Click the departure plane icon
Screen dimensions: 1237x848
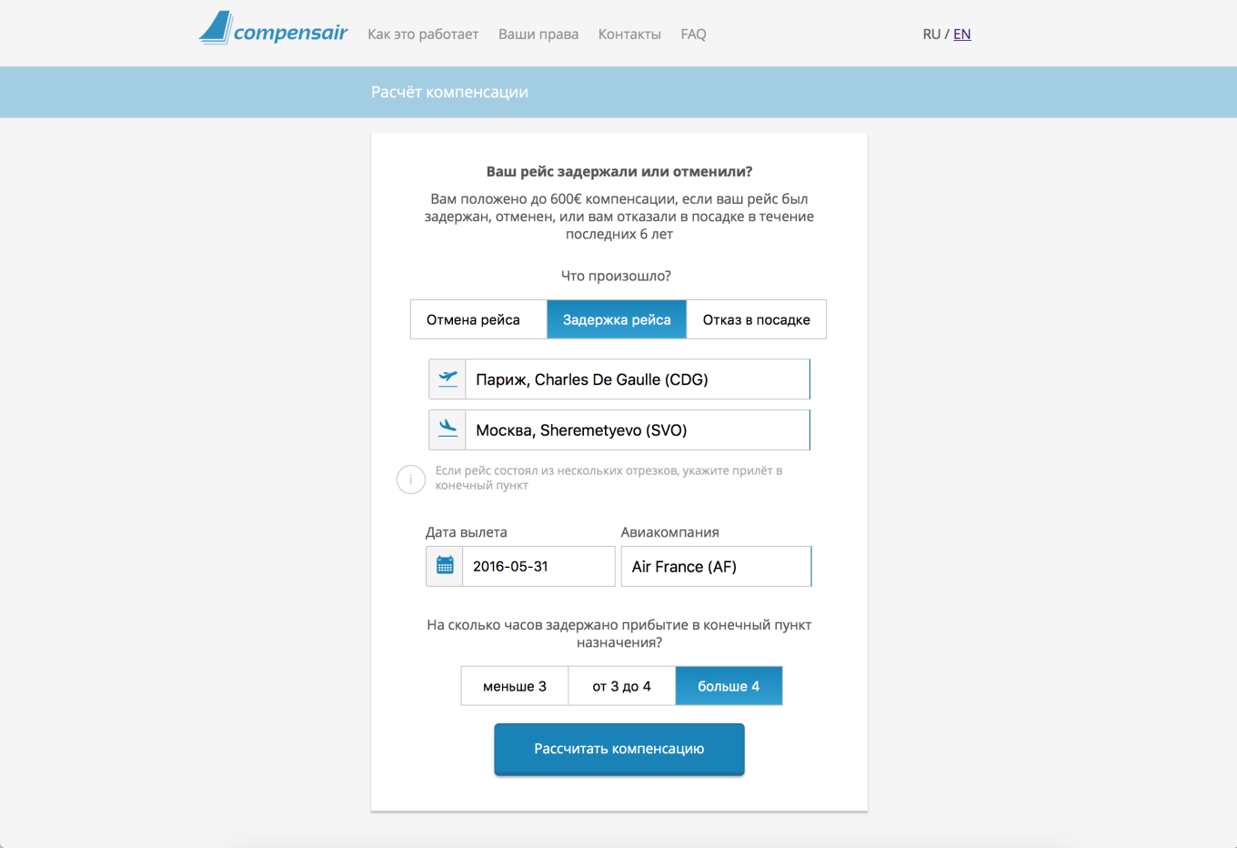click(x=448, y=379)
